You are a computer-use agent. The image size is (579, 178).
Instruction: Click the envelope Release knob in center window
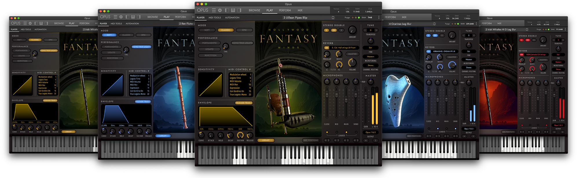250,135
